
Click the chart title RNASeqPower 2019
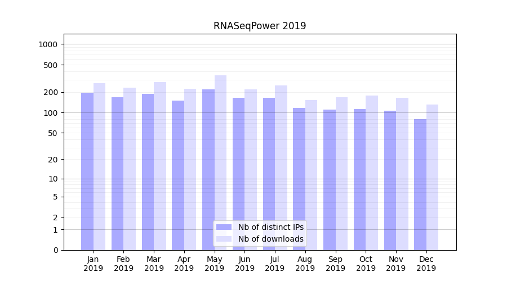click(260, 26)
